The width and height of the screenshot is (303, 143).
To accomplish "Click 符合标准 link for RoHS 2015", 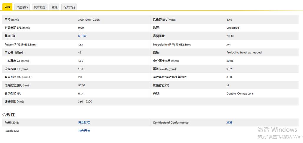I will 84,122.
